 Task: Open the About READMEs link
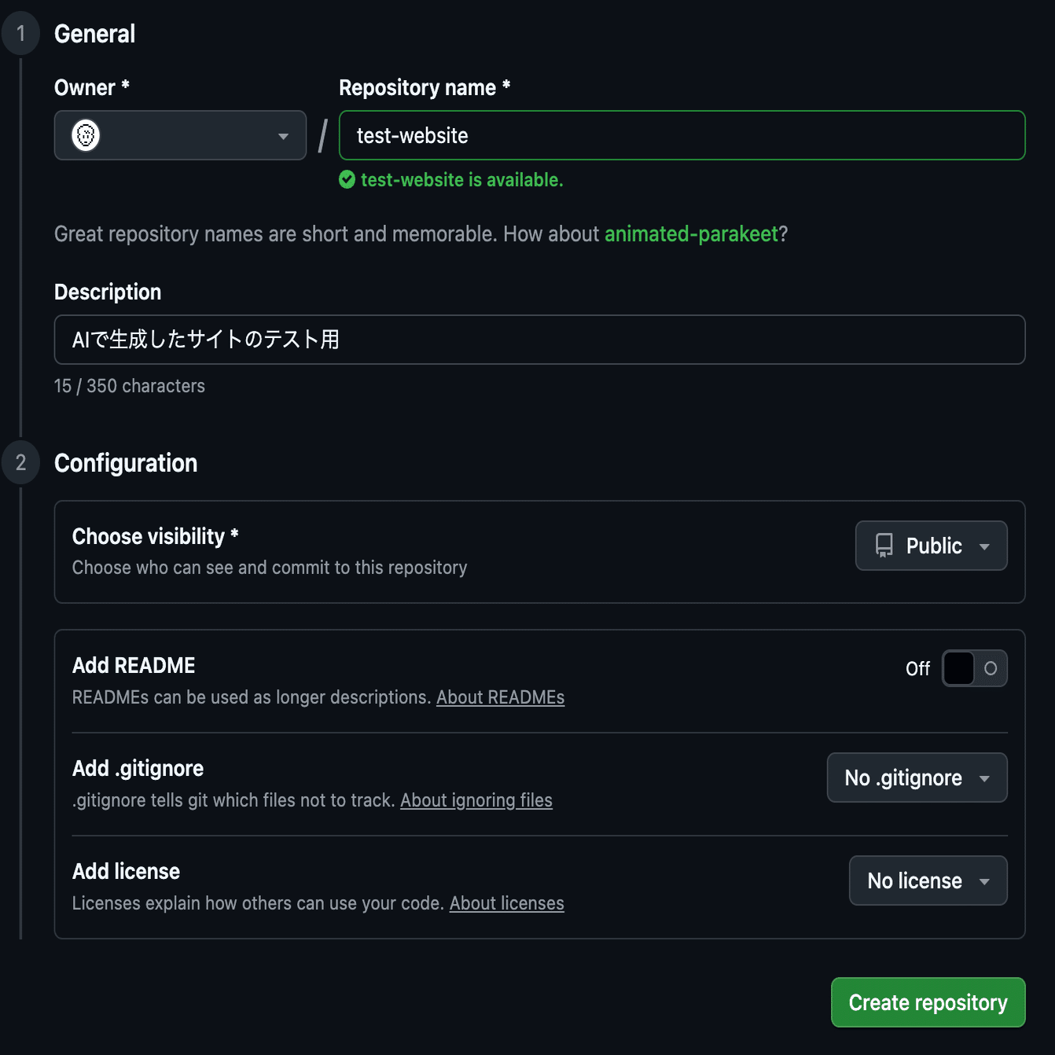pyautogui.click(x=500, y=697)
